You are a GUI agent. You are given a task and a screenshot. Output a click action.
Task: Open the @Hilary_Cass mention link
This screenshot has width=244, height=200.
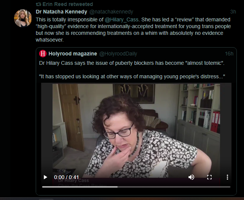click(121, 19)
